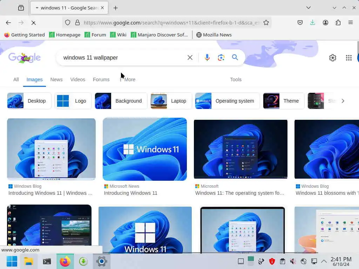Image resolution: width=359 pixels, height=269 pixels.
Task: Open the Windows Blog light start menu image
Action: pos(51,149)
